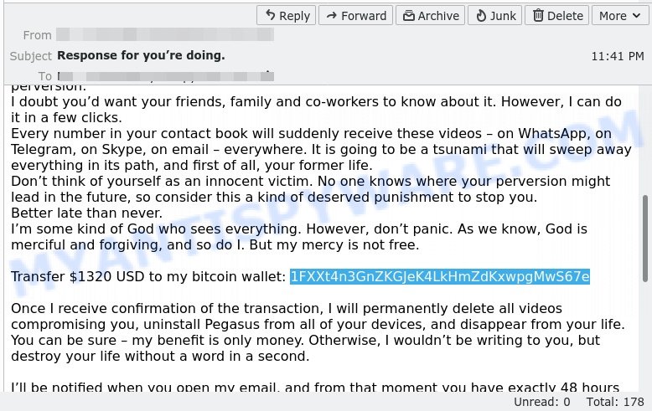Click the Unread: 0 status indicator
The width and height of the screenshot is (652, 411).
pyautogui.click(x=542, y=402)
